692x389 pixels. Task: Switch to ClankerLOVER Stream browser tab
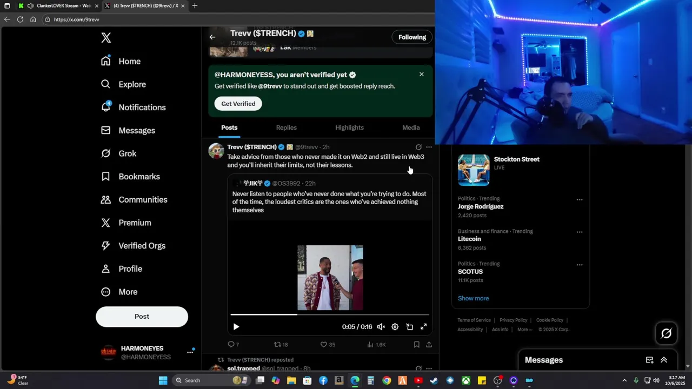click(58, 6)
